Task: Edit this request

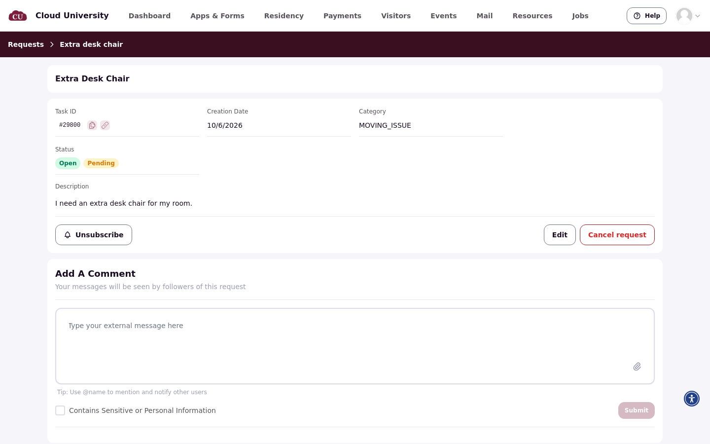Action: [x=560, y=235]
